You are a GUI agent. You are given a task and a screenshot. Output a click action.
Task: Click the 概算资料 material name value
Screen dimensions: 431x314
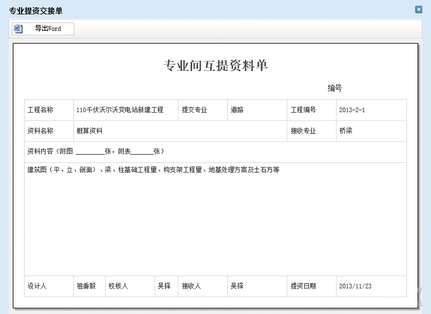pos(90,131)
